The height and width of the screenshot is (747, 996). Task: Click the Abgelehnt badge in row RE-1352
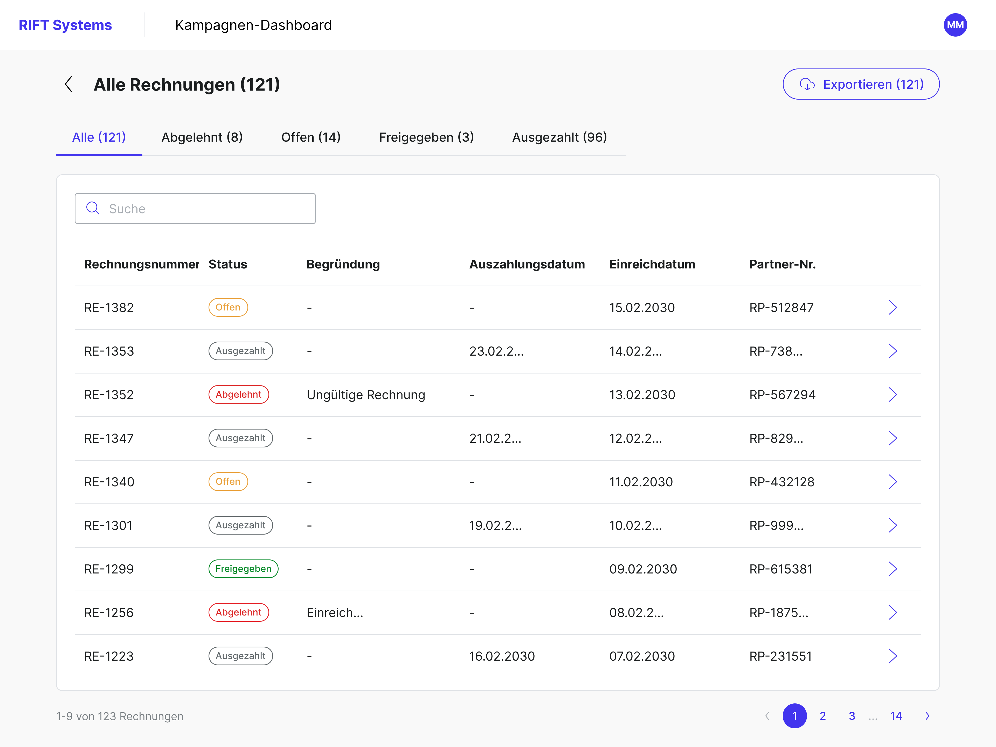[239, 395]
